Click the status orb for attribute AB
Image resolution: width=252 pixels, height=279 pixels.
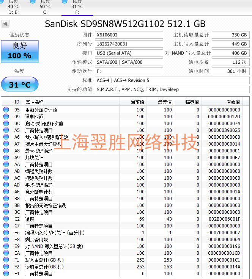click(x=6, y=171)
